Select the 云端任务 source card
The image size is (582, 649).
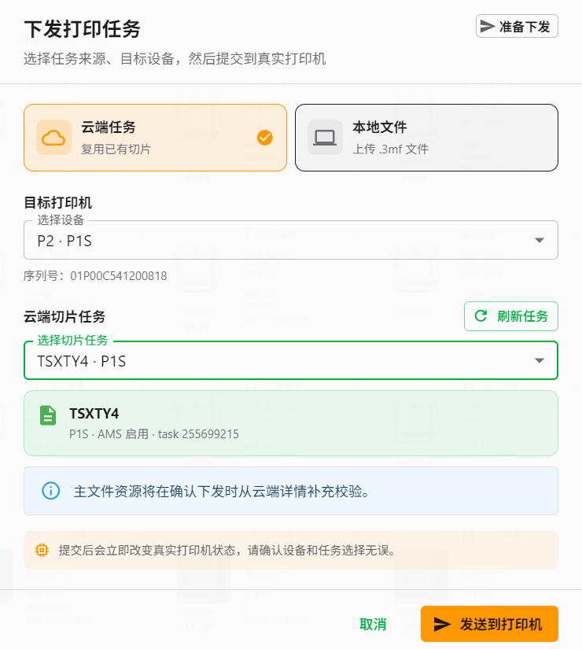(x=155, y=138)
